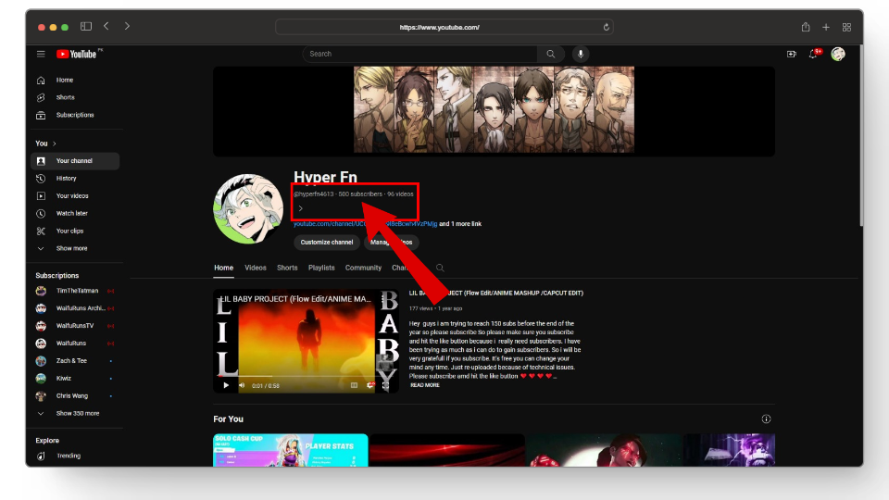Click the channel banner image
The height and width of the screenshot is (500, 889).
[494, 111]
